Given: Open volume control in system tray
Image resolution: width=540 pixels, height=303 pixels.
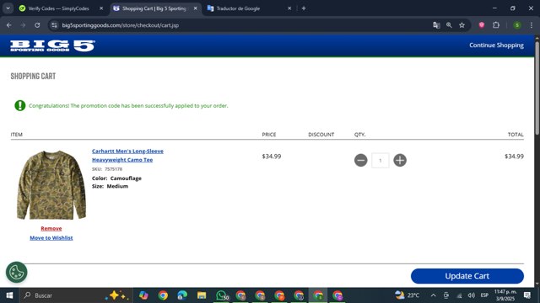Looking at the screenshot, I should (471, 295).
